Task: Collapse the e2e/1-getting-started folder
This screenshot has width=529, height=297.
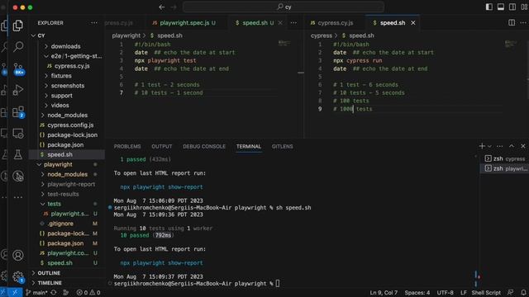Action: [x=67, y=56]
